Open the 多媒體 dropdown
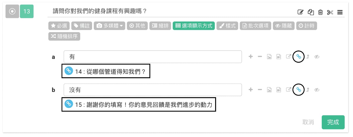Image resolution: width=353 pixels, height=137 pixels. click(x=109, y=26)
